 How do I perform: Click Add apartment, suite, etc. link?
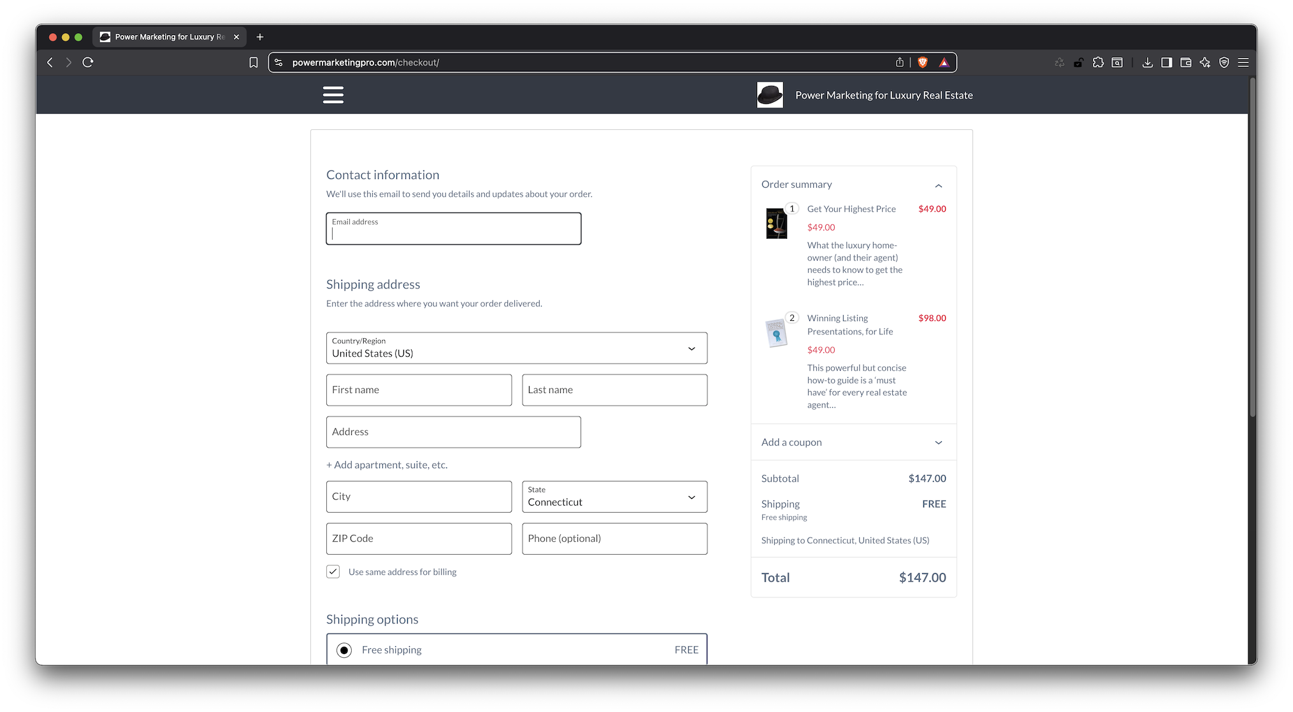pos(387,465)
